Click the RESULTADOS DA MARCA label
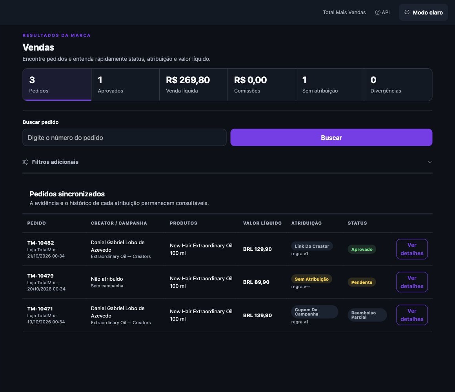Screen dimensions: 455x392 [x=56, y=35]
